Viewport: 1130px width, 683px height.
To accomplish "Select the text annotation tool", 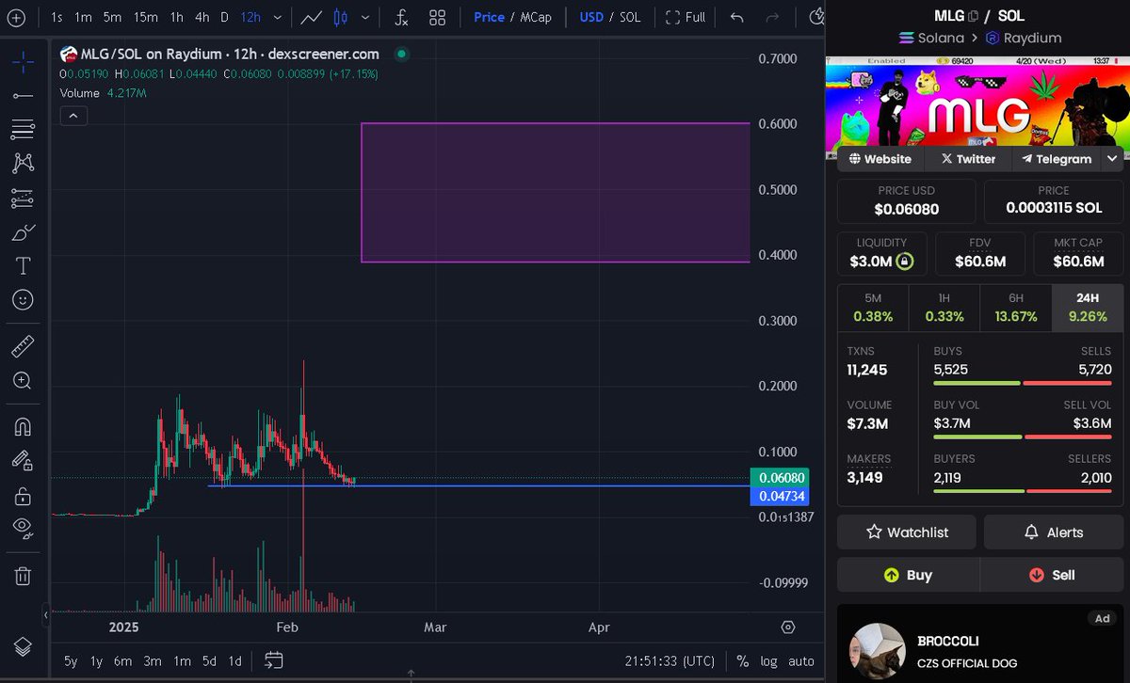I will coord(23,266).
